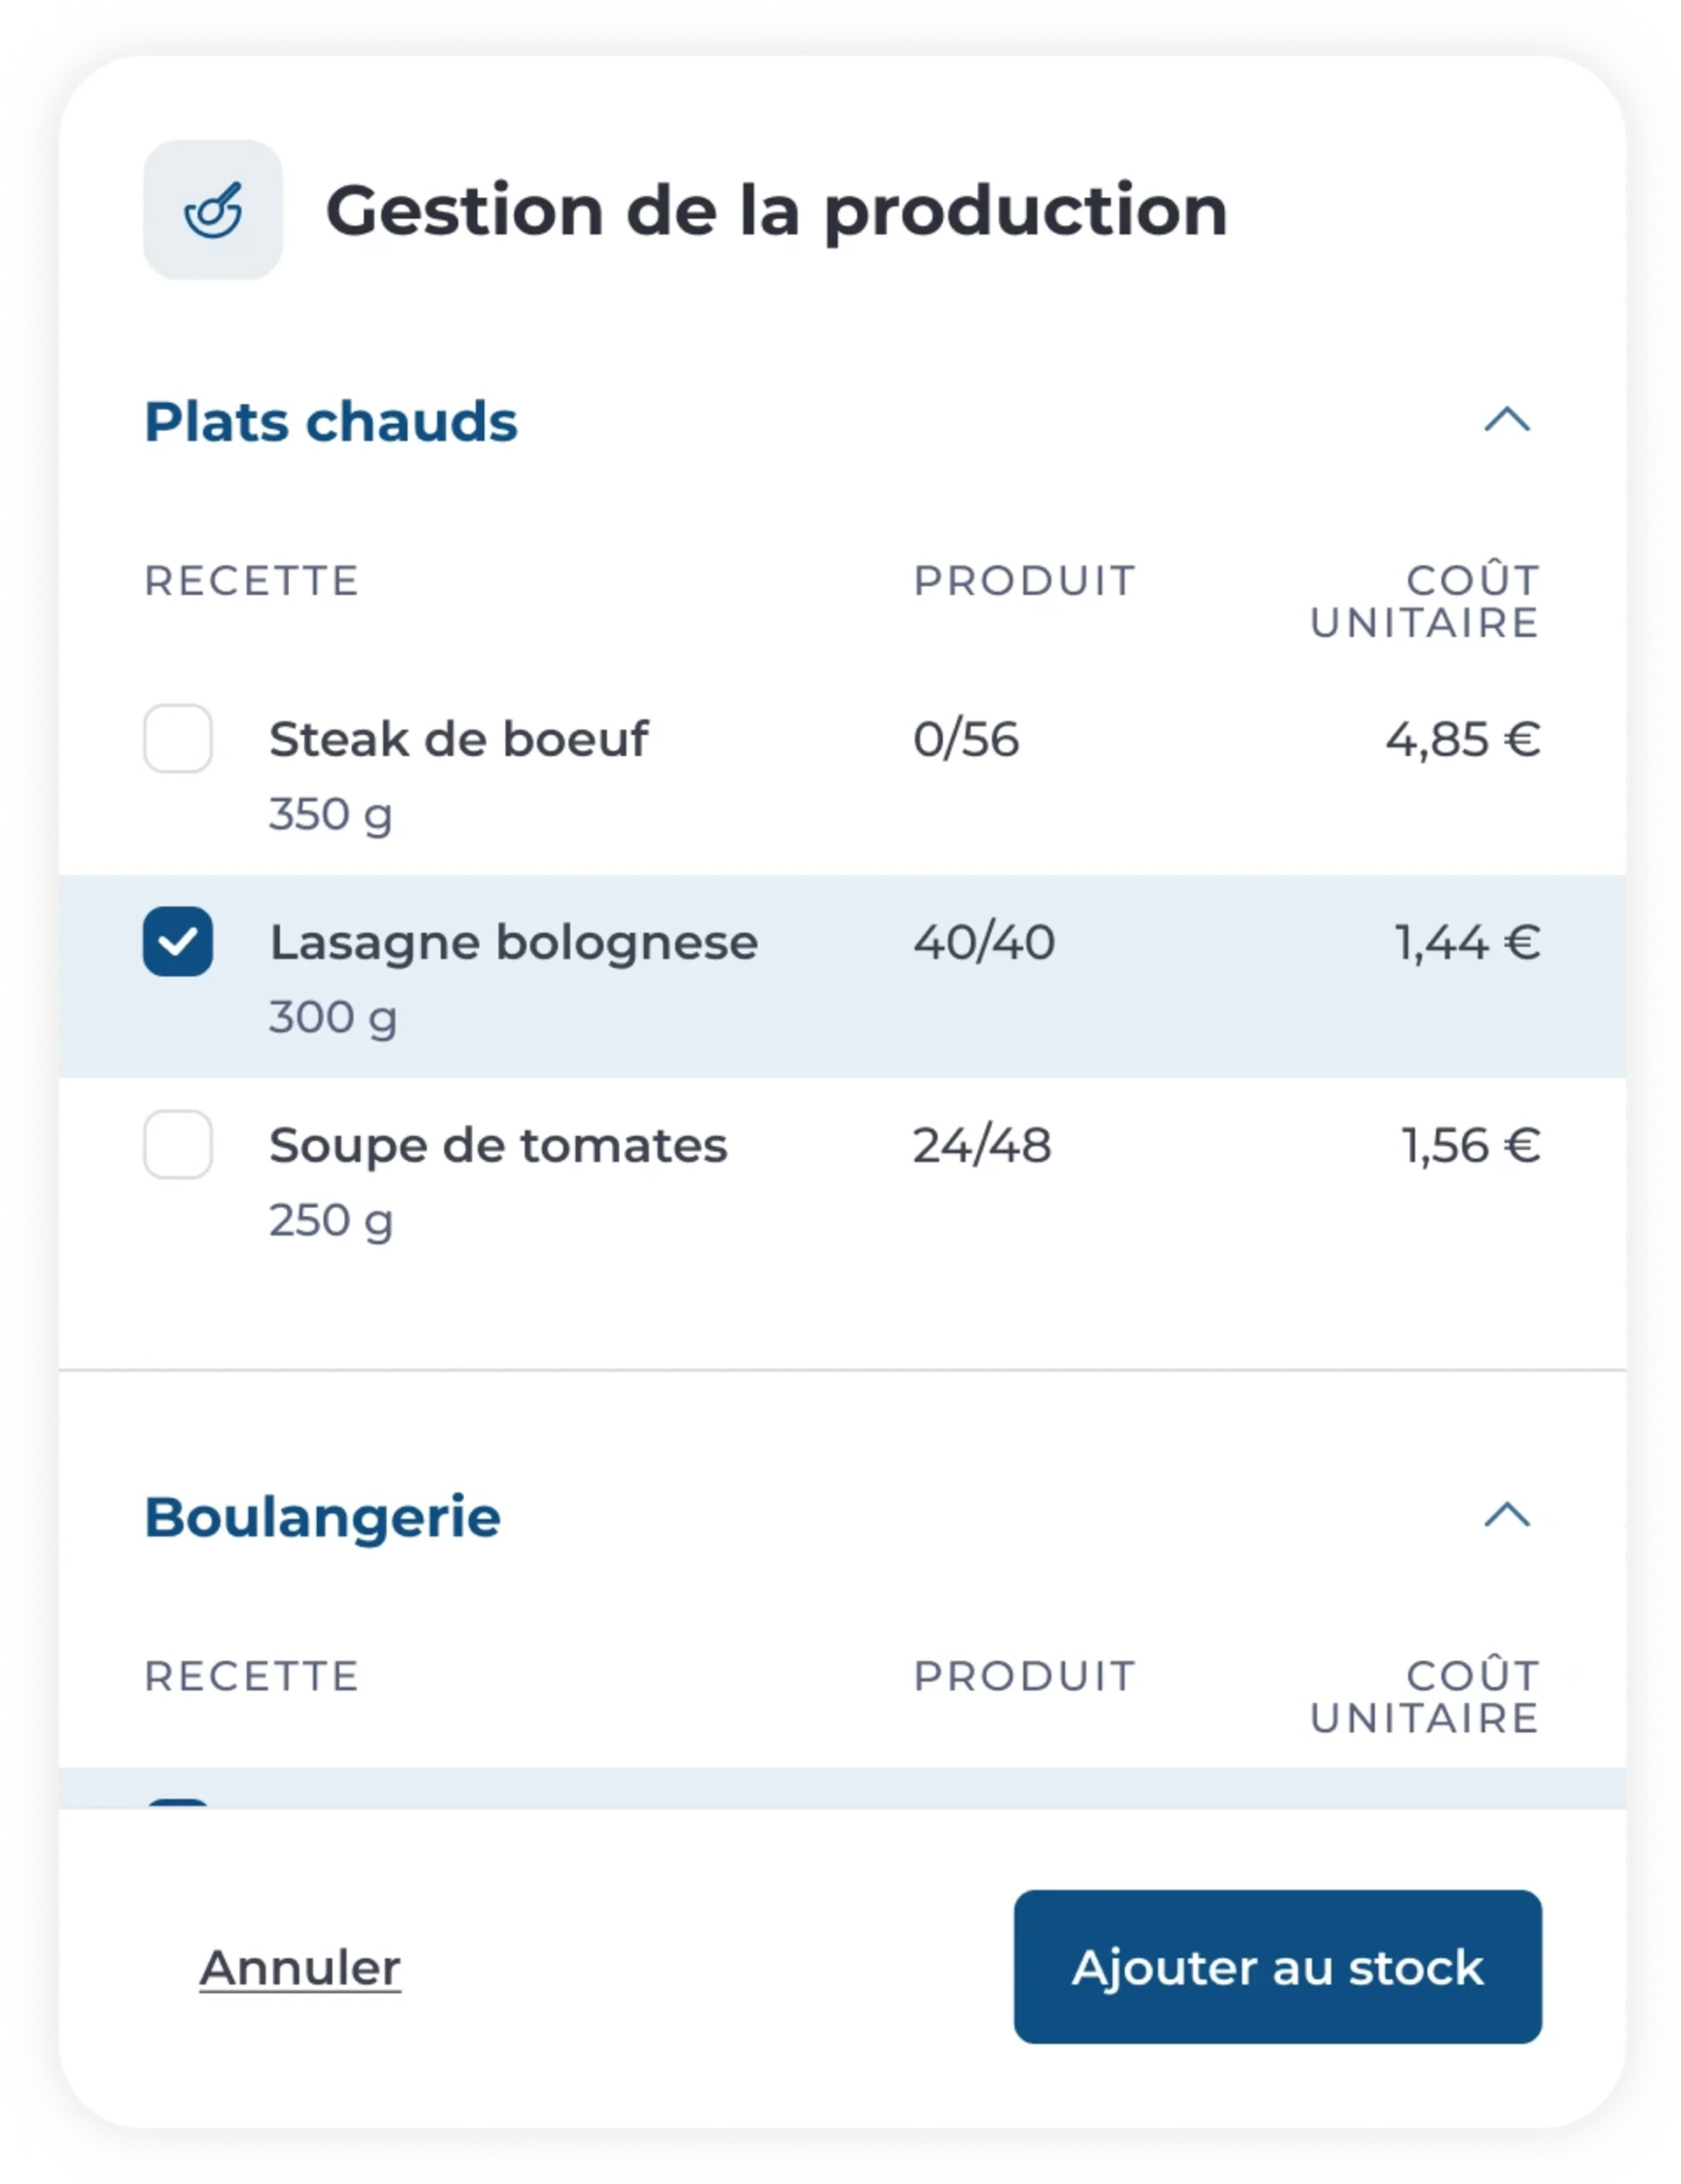
Task: Collapse the Boulangerie section chevron
Action: 1507,1515
